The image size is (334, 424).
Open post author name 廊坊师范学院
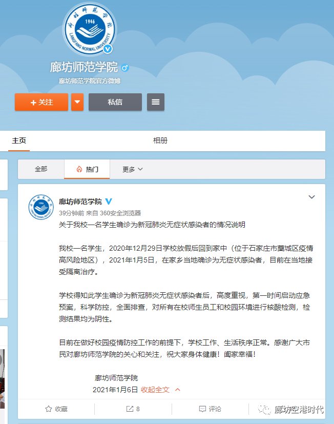[80, 201]
